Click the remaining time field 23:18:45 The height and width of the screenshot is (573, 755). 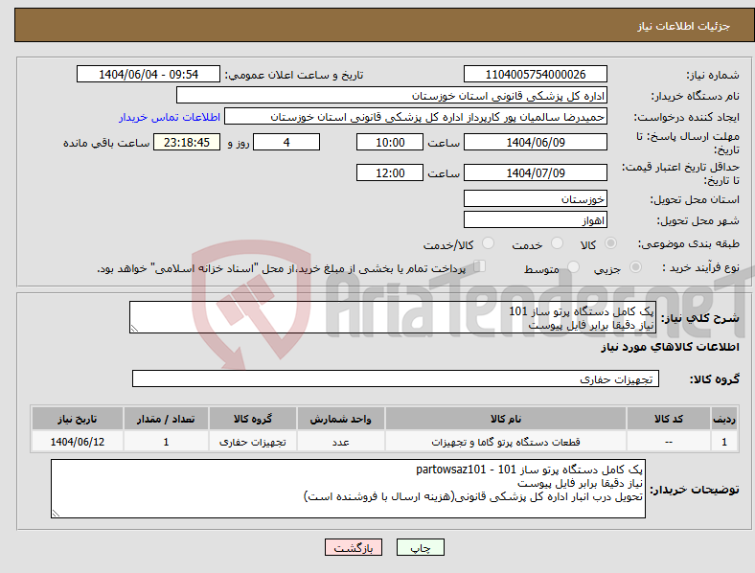[187, 143]
